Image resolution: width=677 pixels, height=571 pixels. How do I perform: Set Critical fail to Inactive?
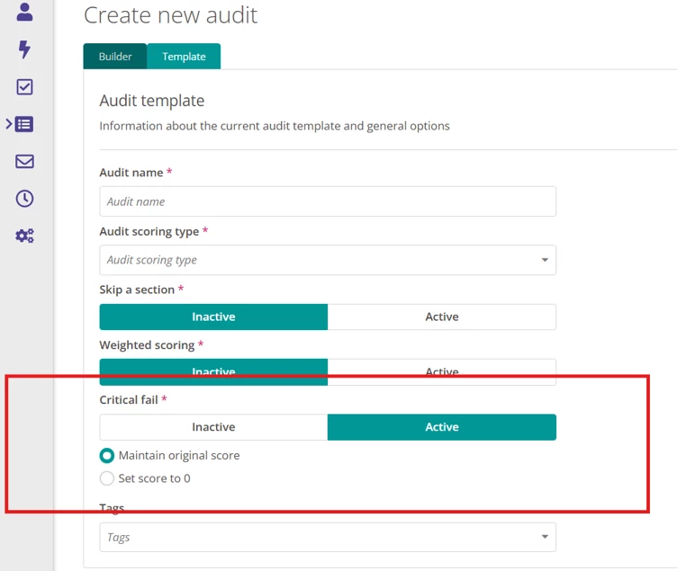[x=213, y=427]
